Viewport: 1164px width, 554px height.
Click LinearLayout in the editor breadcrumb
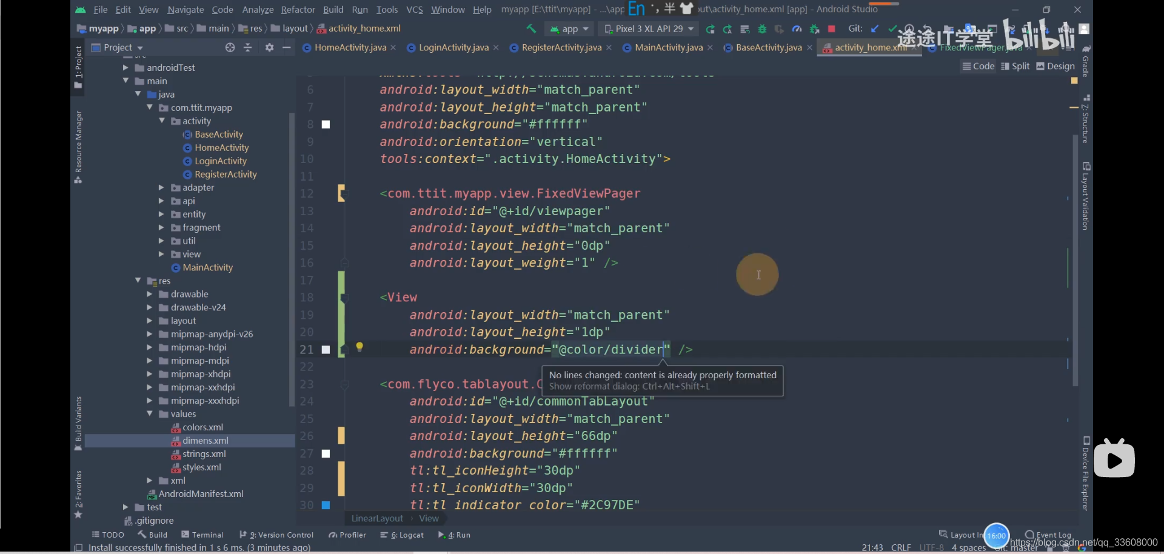[377, 518]
